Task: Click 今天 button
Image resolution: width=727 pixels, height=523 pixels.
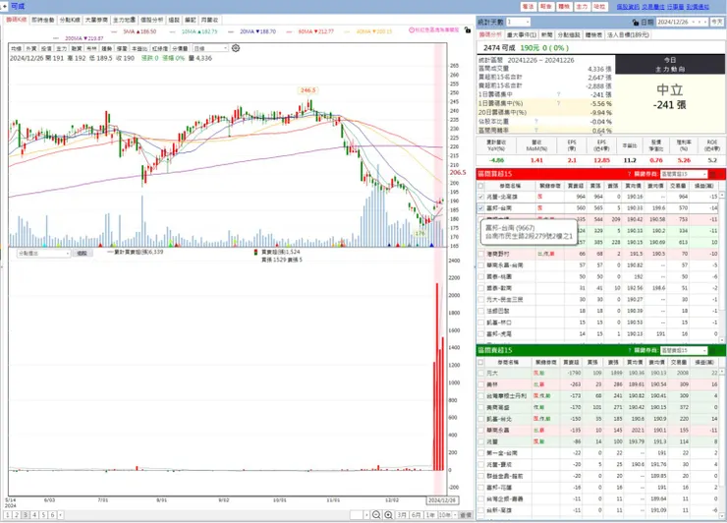Action: coord(717,22)
